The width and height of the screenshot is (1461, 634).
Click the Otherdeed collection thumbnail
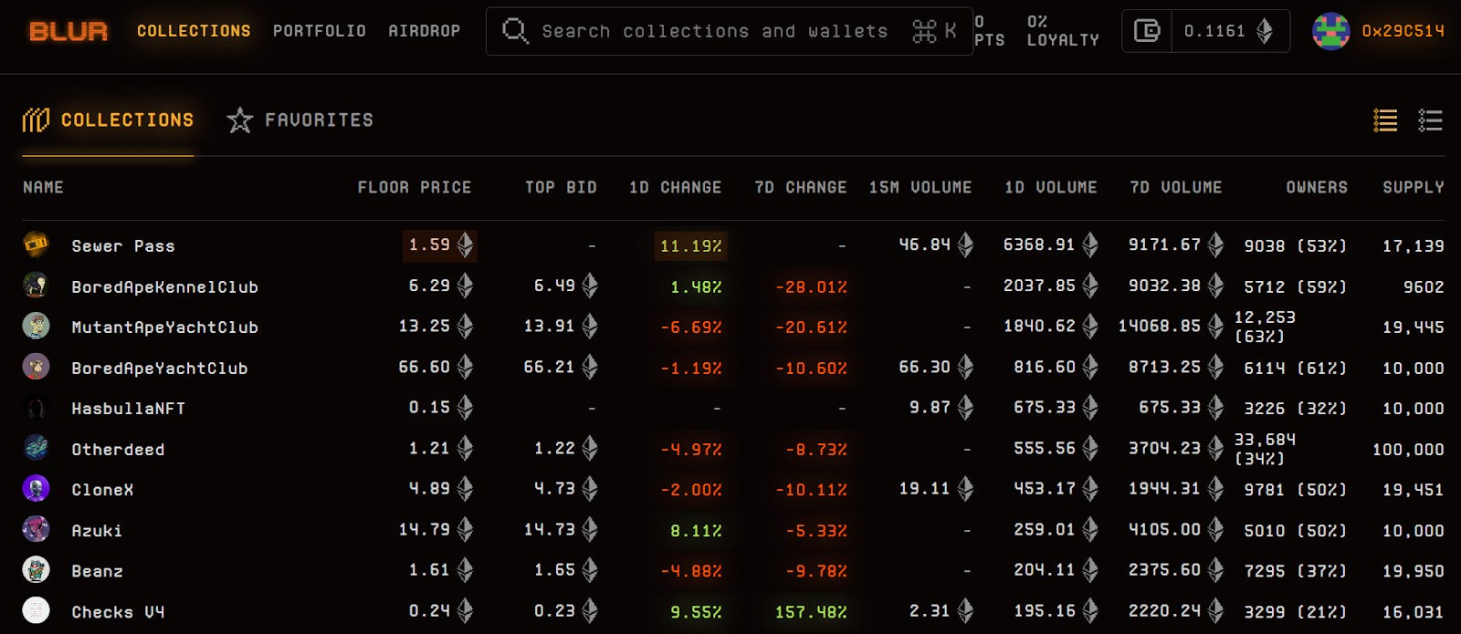(36, 448)
